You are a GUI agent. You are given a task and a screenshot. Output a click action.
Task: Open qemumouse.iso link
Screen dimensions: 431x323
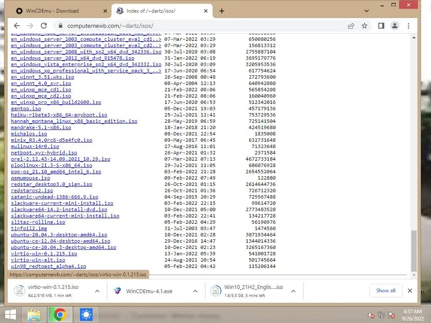click(30, 178)
